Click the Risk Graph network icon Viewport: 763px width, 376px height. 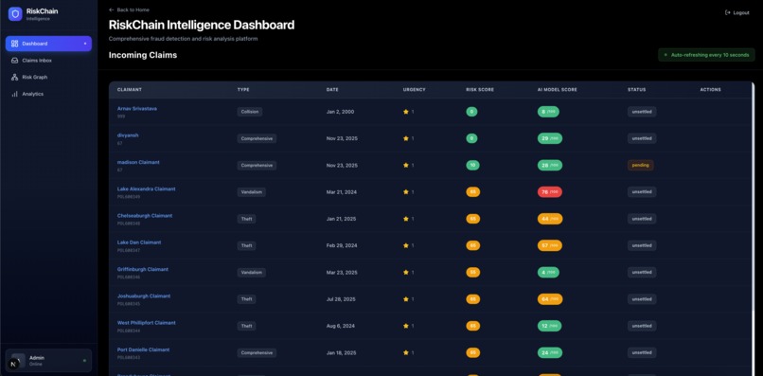(x=14, y=77)
